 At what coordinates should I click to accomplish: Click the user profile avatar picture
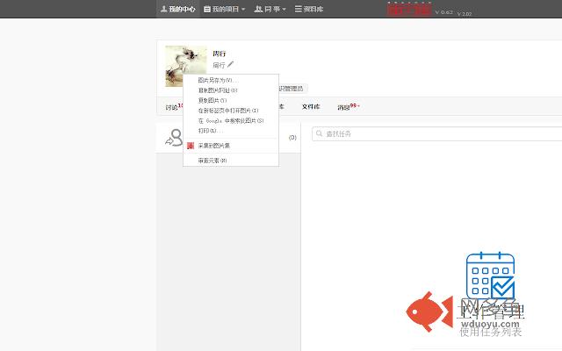click(185, 66)
